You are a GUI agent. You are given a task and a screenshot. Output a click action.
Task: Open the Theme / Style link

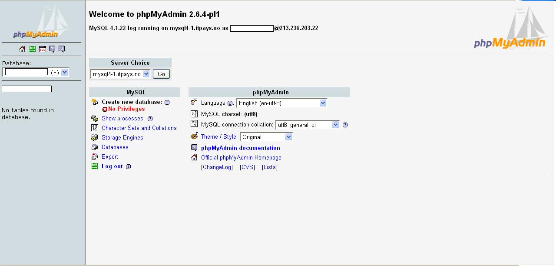pyautogui.click(x=219, y=136)
